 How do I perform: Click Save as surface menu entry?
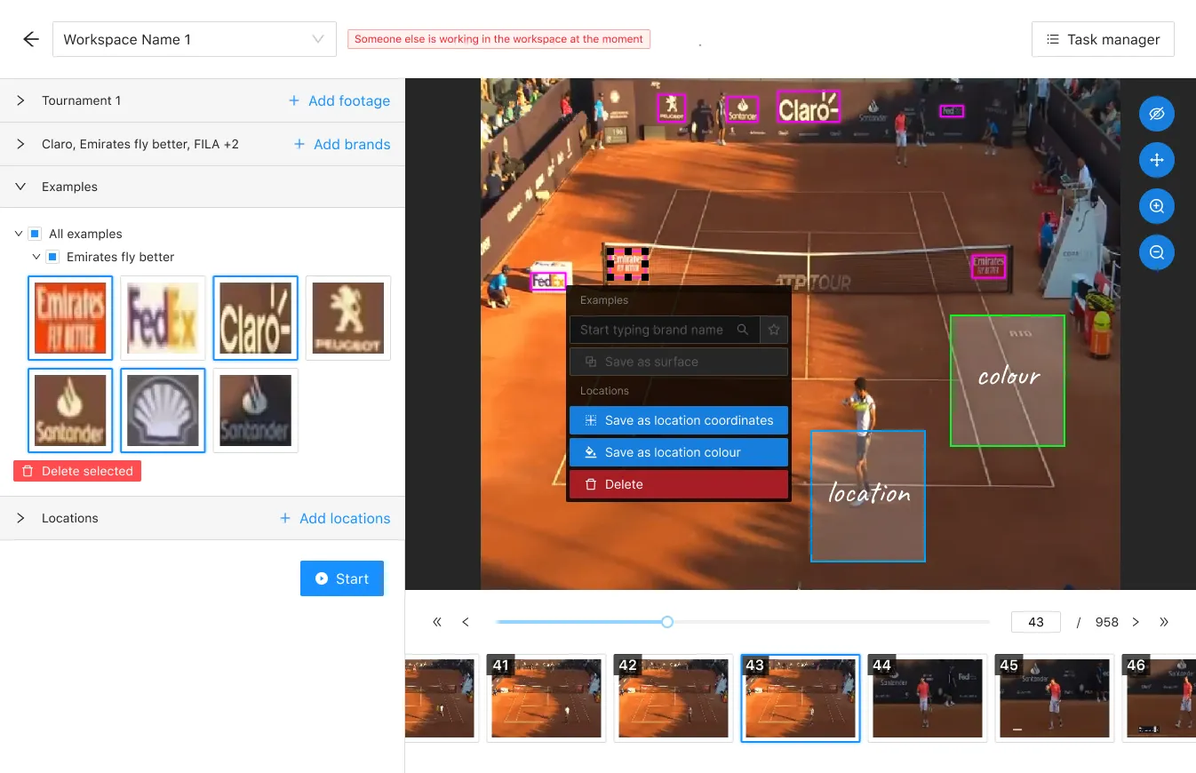click(679, 362)
